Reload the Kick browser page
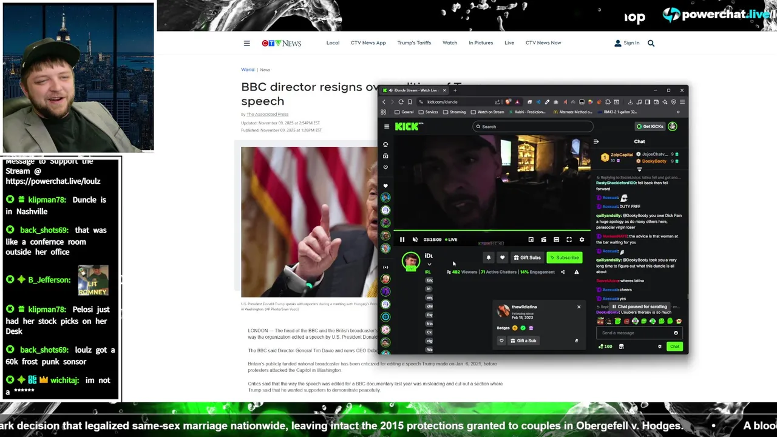 401,102
